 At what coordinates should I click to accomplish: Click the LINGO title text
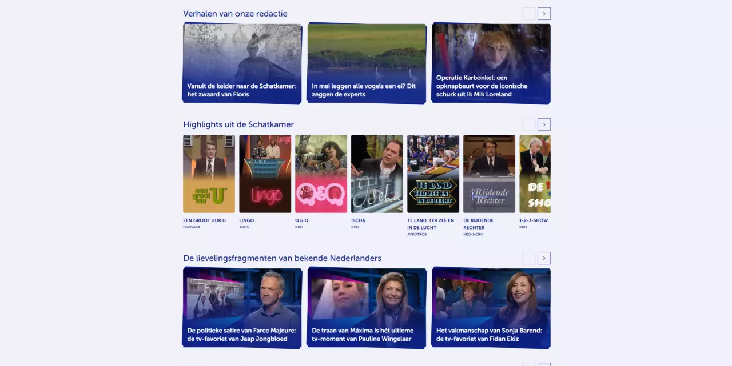[246, 220]
